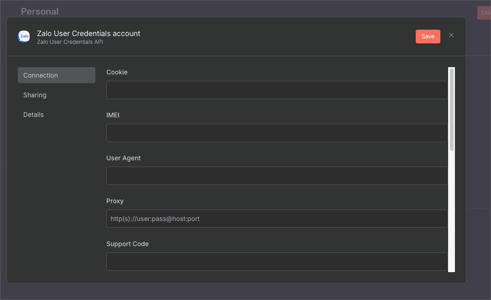Save the Zalo credentials
This screenshot has height=300, width=491.
[x=428, y=37]
